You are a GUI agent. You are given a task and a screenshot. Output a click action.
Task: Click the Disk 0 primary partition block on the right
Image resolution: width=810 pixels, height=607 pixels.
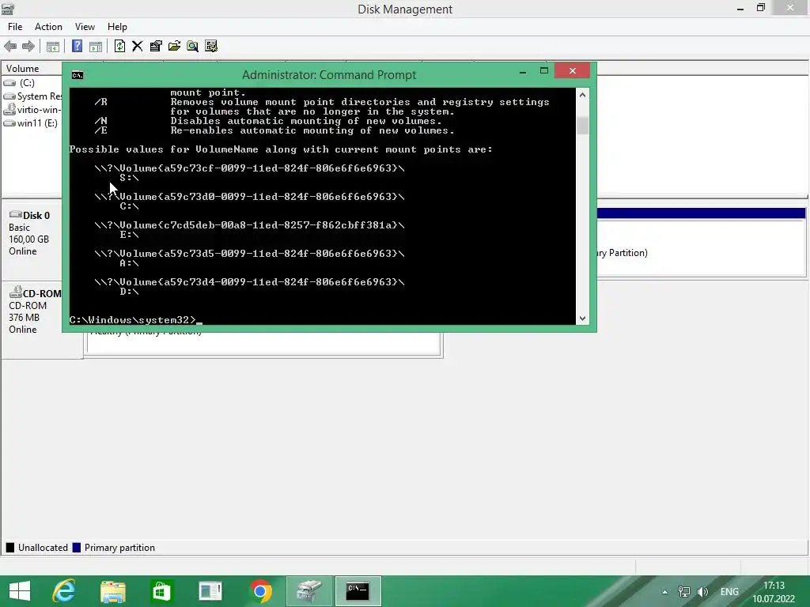702,242
